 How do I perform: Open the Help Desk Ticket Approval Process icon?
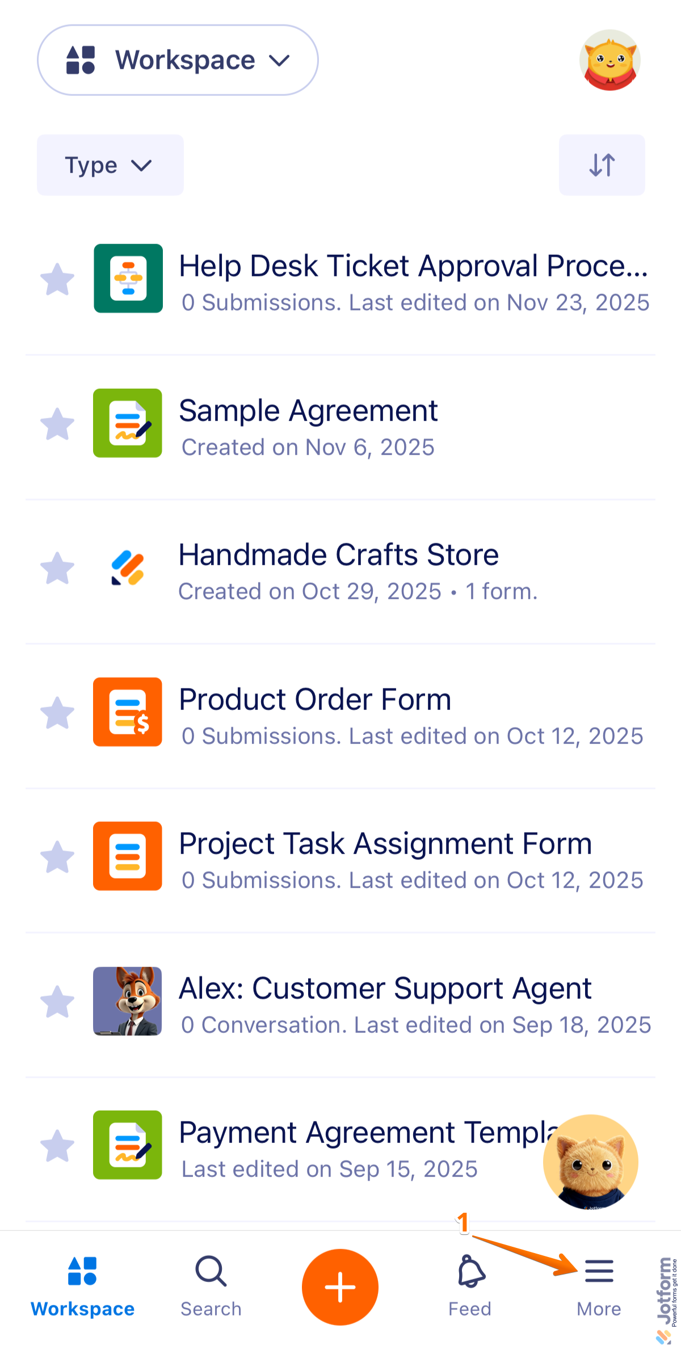pos(127,279)
